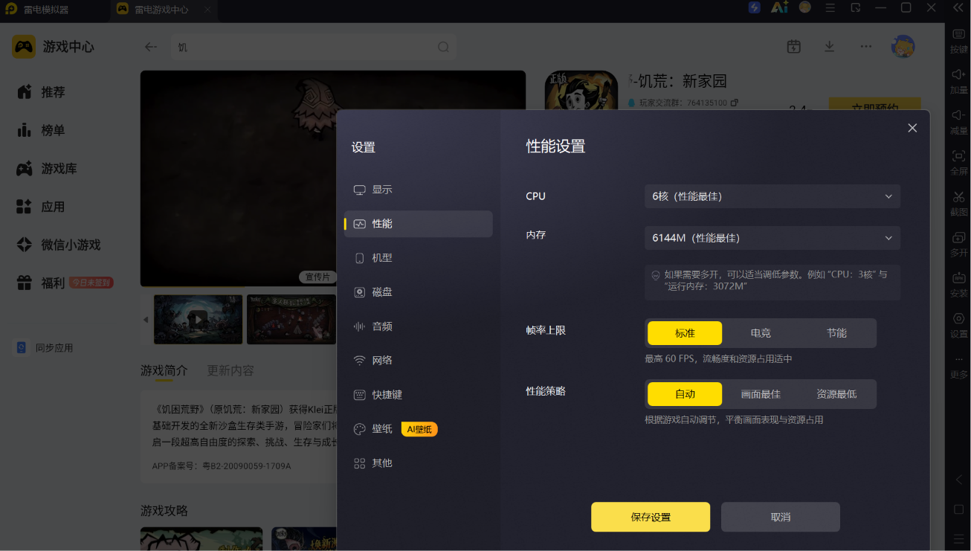Click the magnifier search icon
This screenshot has height=551, width=971.
click(x=443, y=47)
